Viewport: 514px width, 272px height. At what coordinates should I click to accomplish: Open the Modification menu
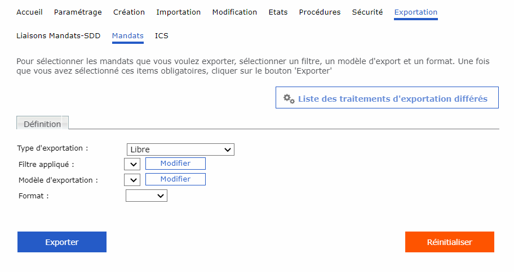[x=234, y=12]
